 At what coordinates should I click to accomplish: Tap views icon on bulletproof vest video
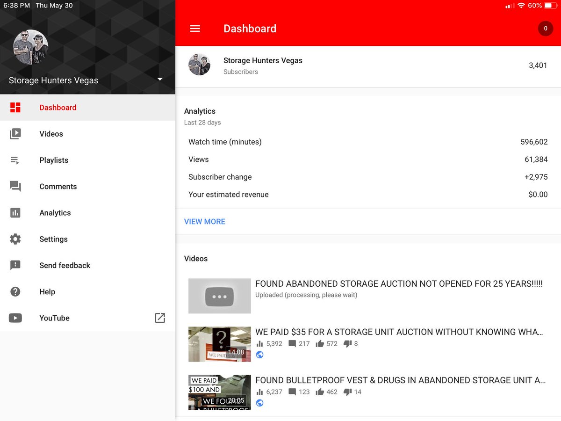click(x=260, y=392)
